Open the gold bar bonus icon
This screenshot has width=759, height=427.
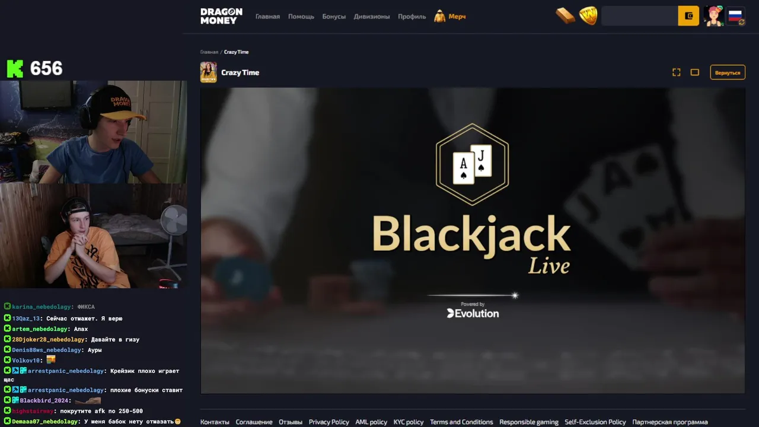(566, 16)
